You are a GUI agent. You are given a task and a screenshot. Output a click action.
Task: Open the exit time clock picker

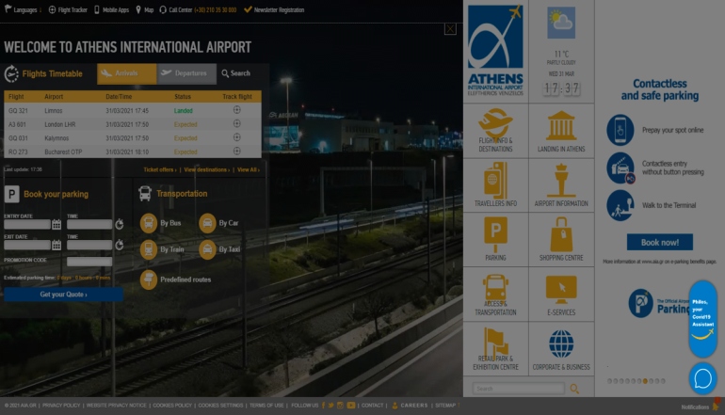pyautogui.click(x=120, y=245)
